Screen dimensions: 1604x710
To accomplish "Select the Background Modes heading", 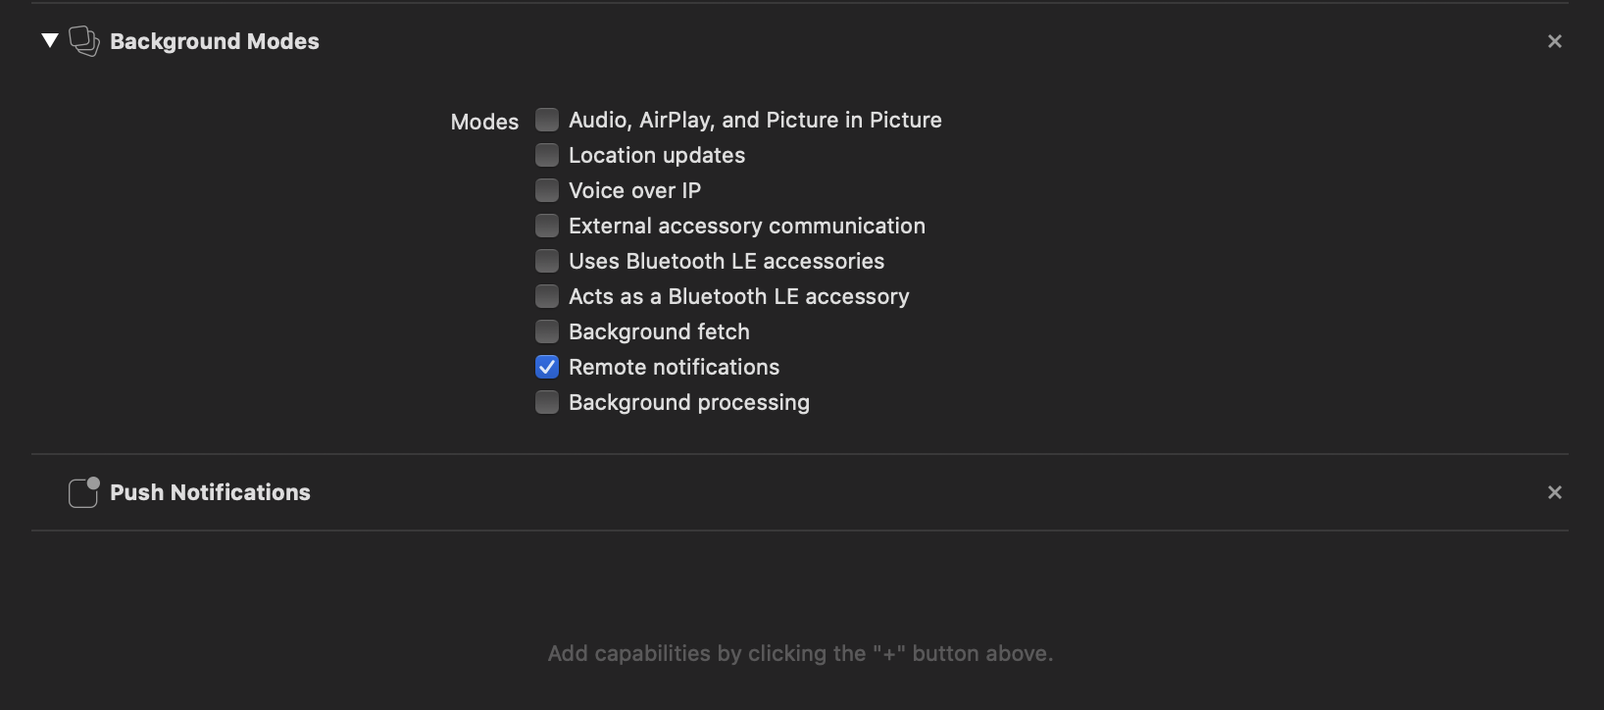I will click(215, 41).
